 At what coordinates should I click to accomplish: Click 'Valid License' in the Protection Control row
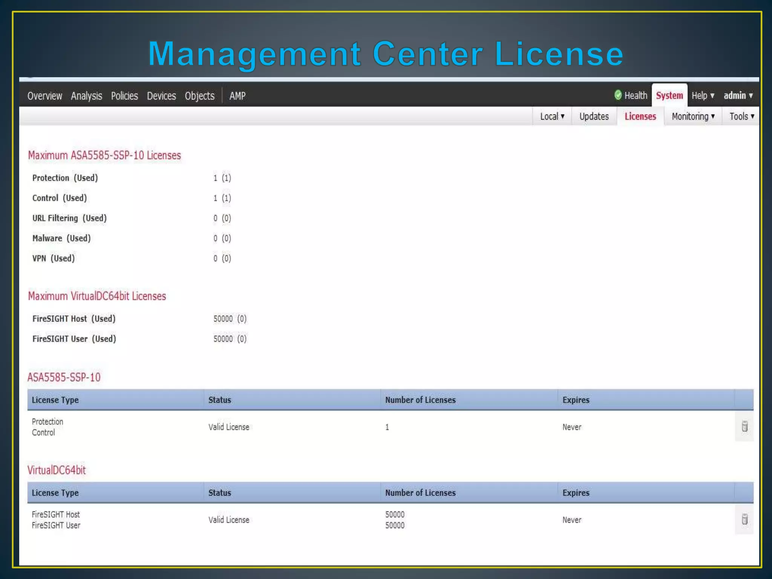(x=229, y=427)
